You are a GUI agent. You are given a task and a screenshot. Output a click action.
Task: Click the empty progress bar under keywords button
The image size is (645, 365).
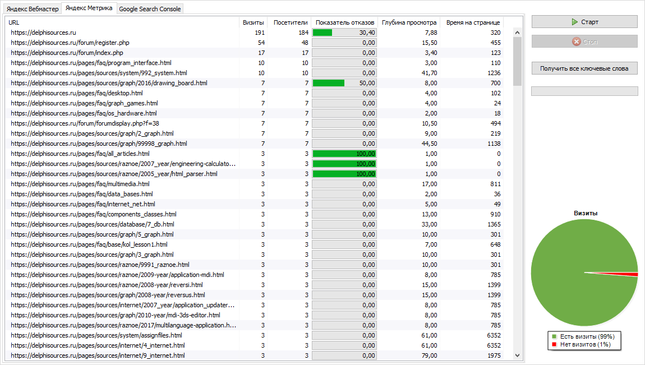click(x=584, y=91)
